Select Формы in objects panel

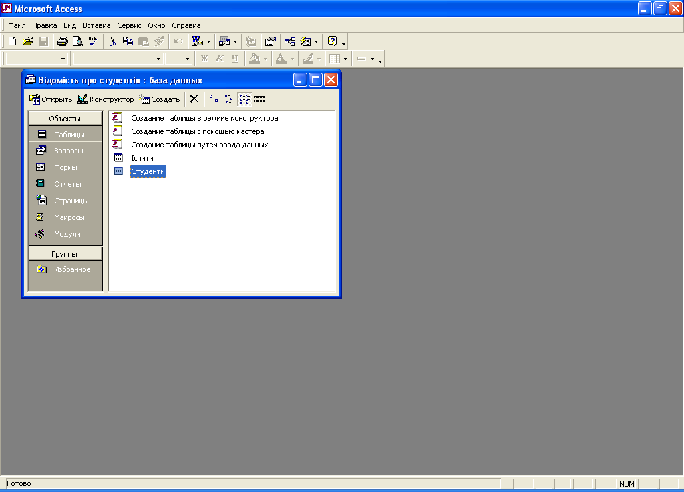tap(65, 167)
